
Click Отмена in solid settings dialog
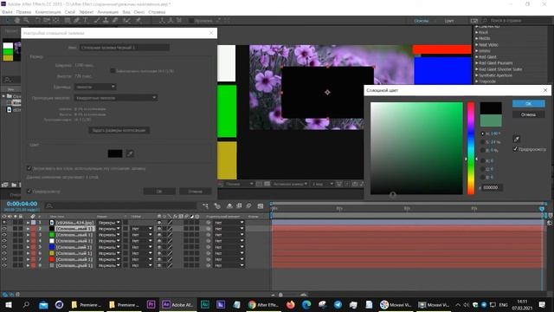(196, 191)
